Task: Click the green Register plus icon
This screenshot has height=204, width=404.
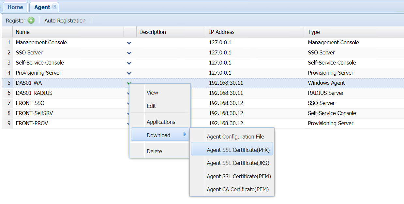Action: (x=31, y=21)
